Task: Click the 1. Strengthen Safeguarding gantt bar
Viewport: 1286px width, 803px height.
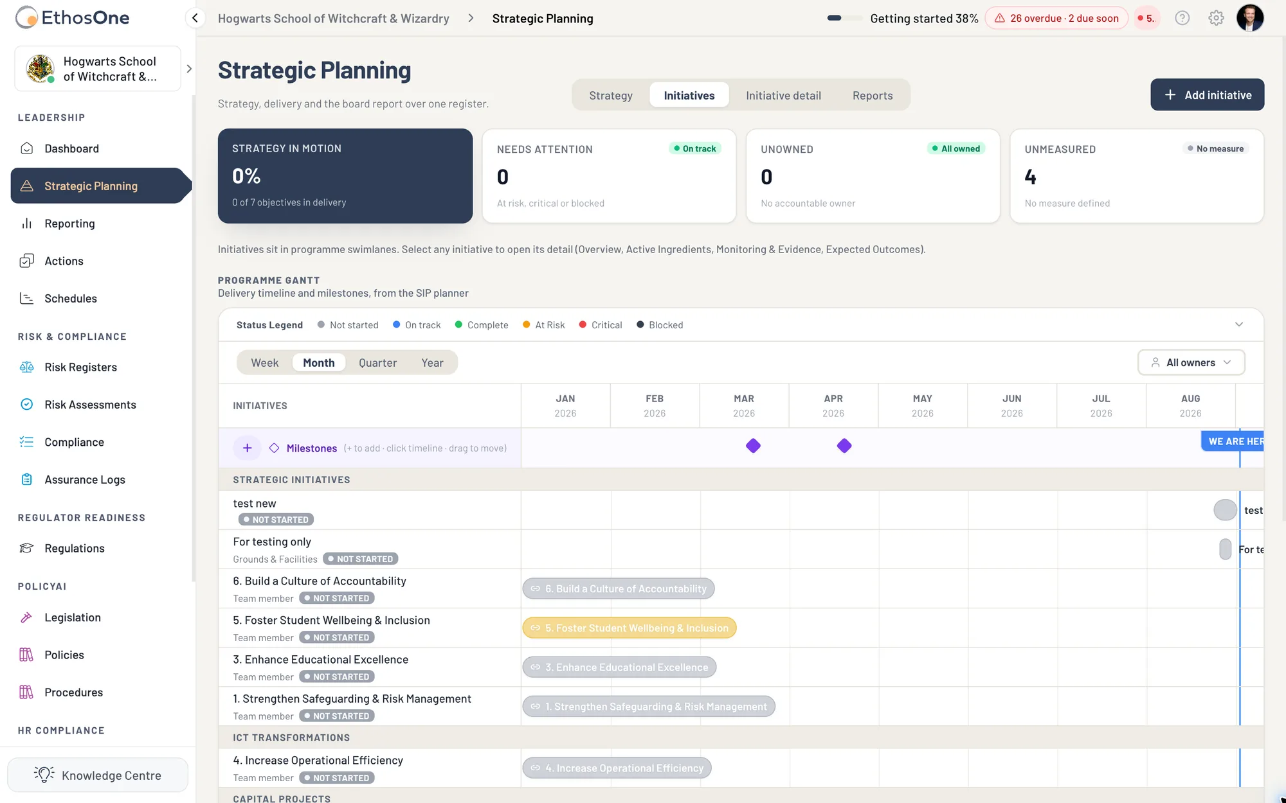Action: tap(649, 706)
